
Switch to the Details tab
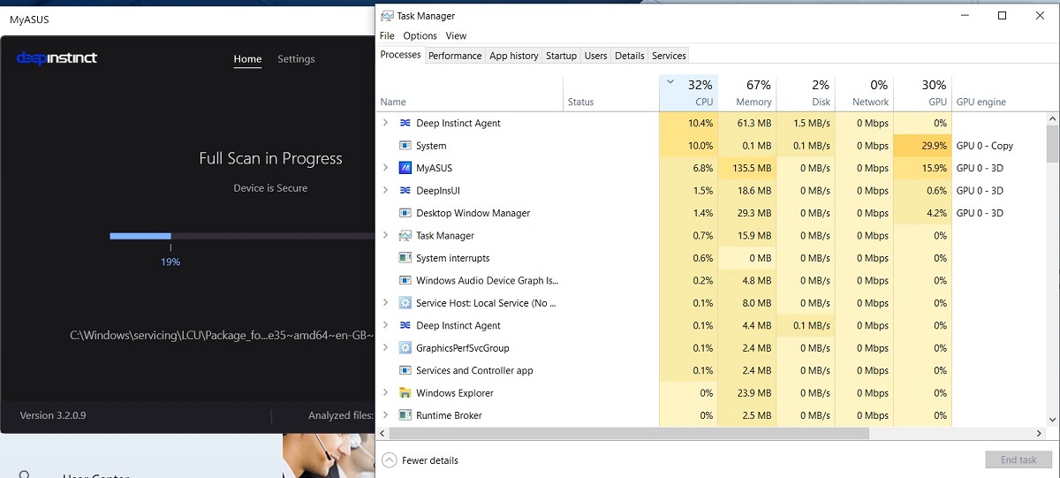pyautogui.click(x=630, y=56)
